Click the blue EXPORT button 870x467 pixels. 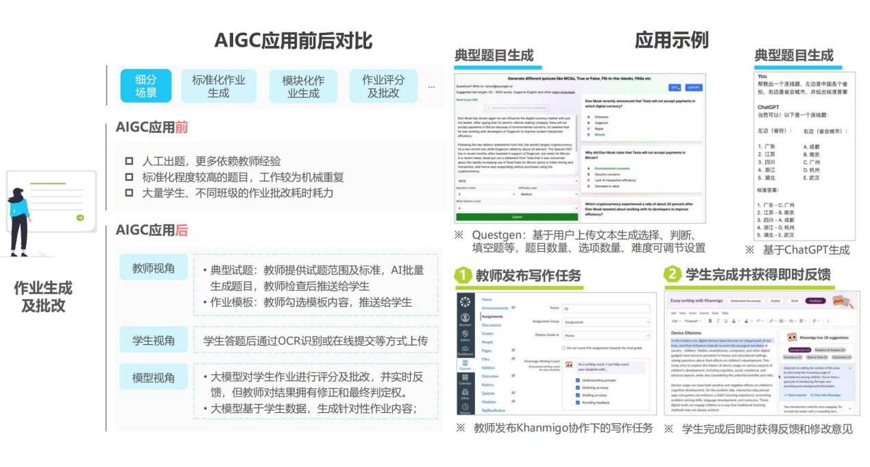[x=694, y=88]
